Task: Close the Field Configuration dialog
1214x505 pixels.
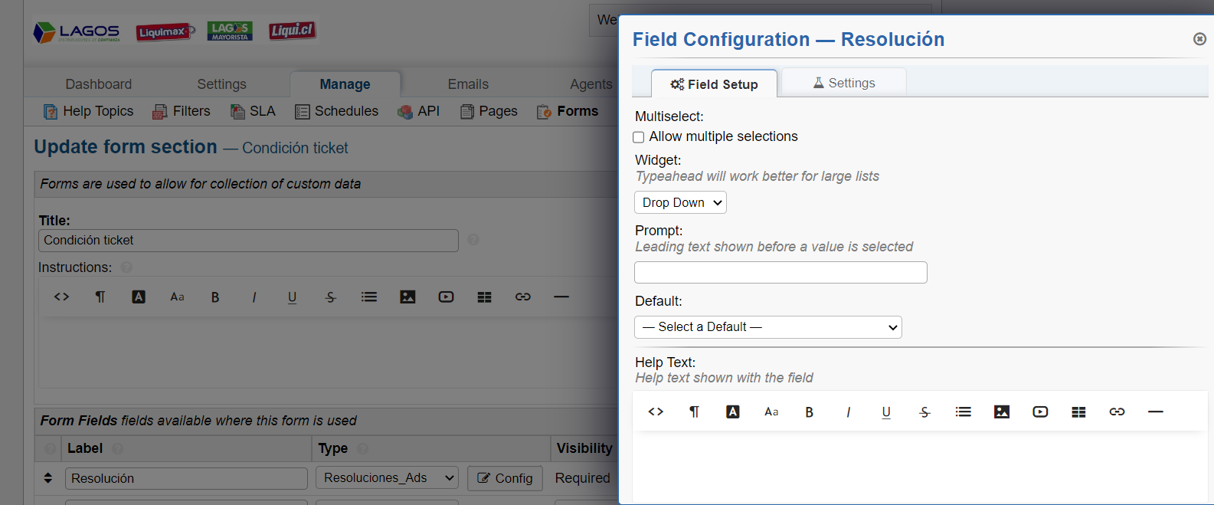Action: click(1199, 39)
